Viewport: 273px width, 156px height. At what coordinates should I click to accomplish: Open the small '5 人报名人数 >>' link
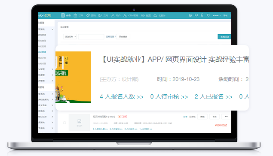click(x=100, y=129)
